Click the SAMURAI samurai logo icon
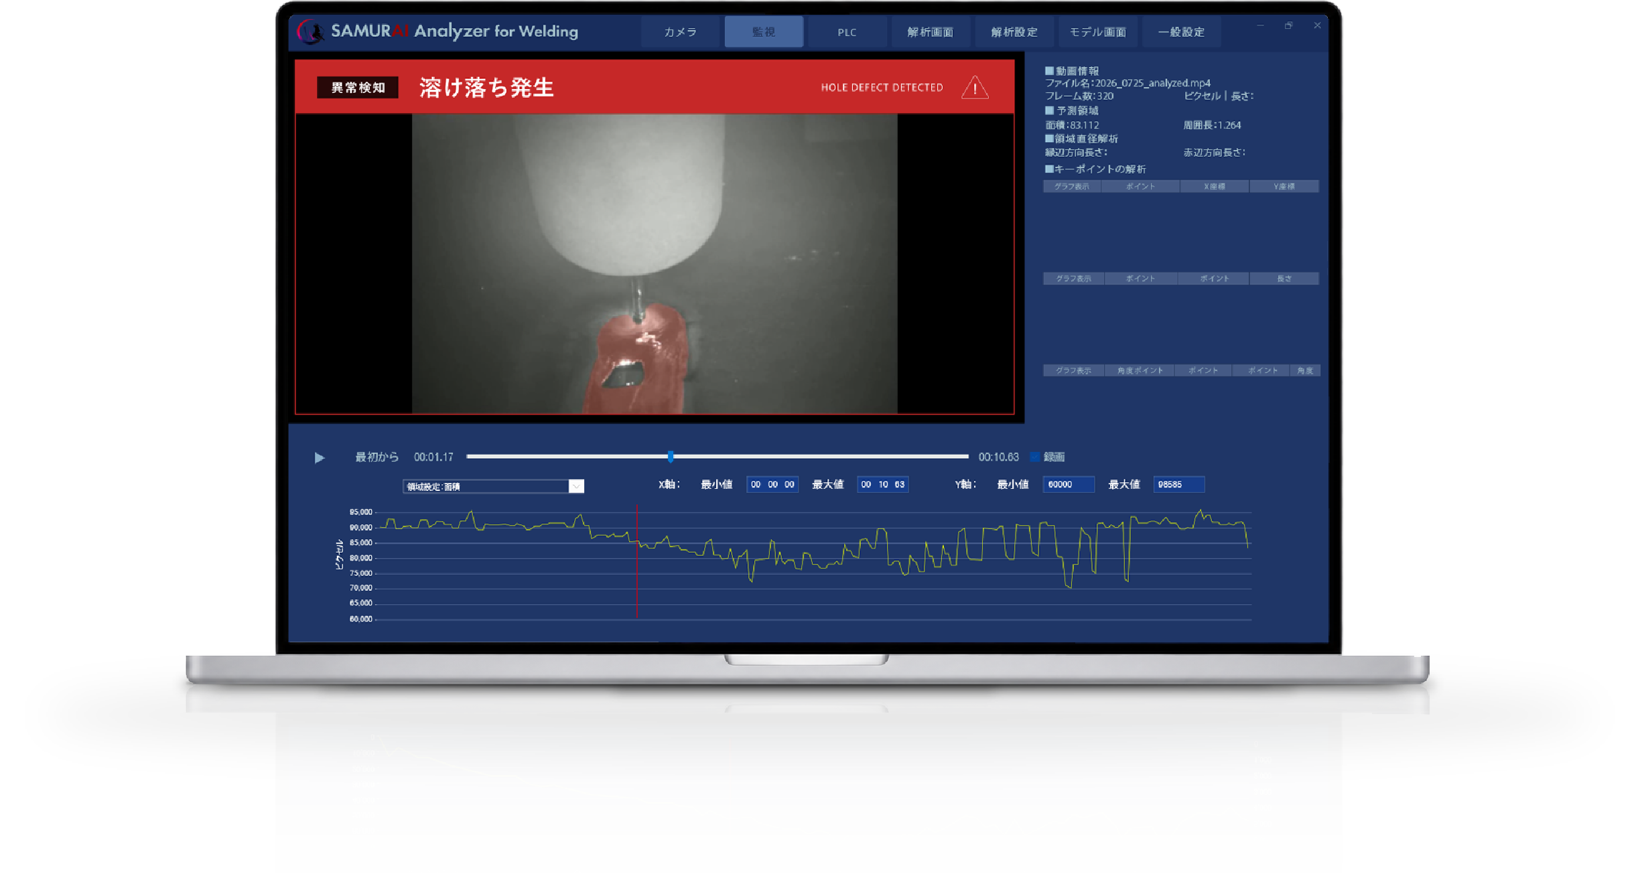Screen dimensions: 1642x874 311,31
